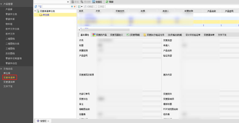Open 技术文件 in the sidebar

10,34
